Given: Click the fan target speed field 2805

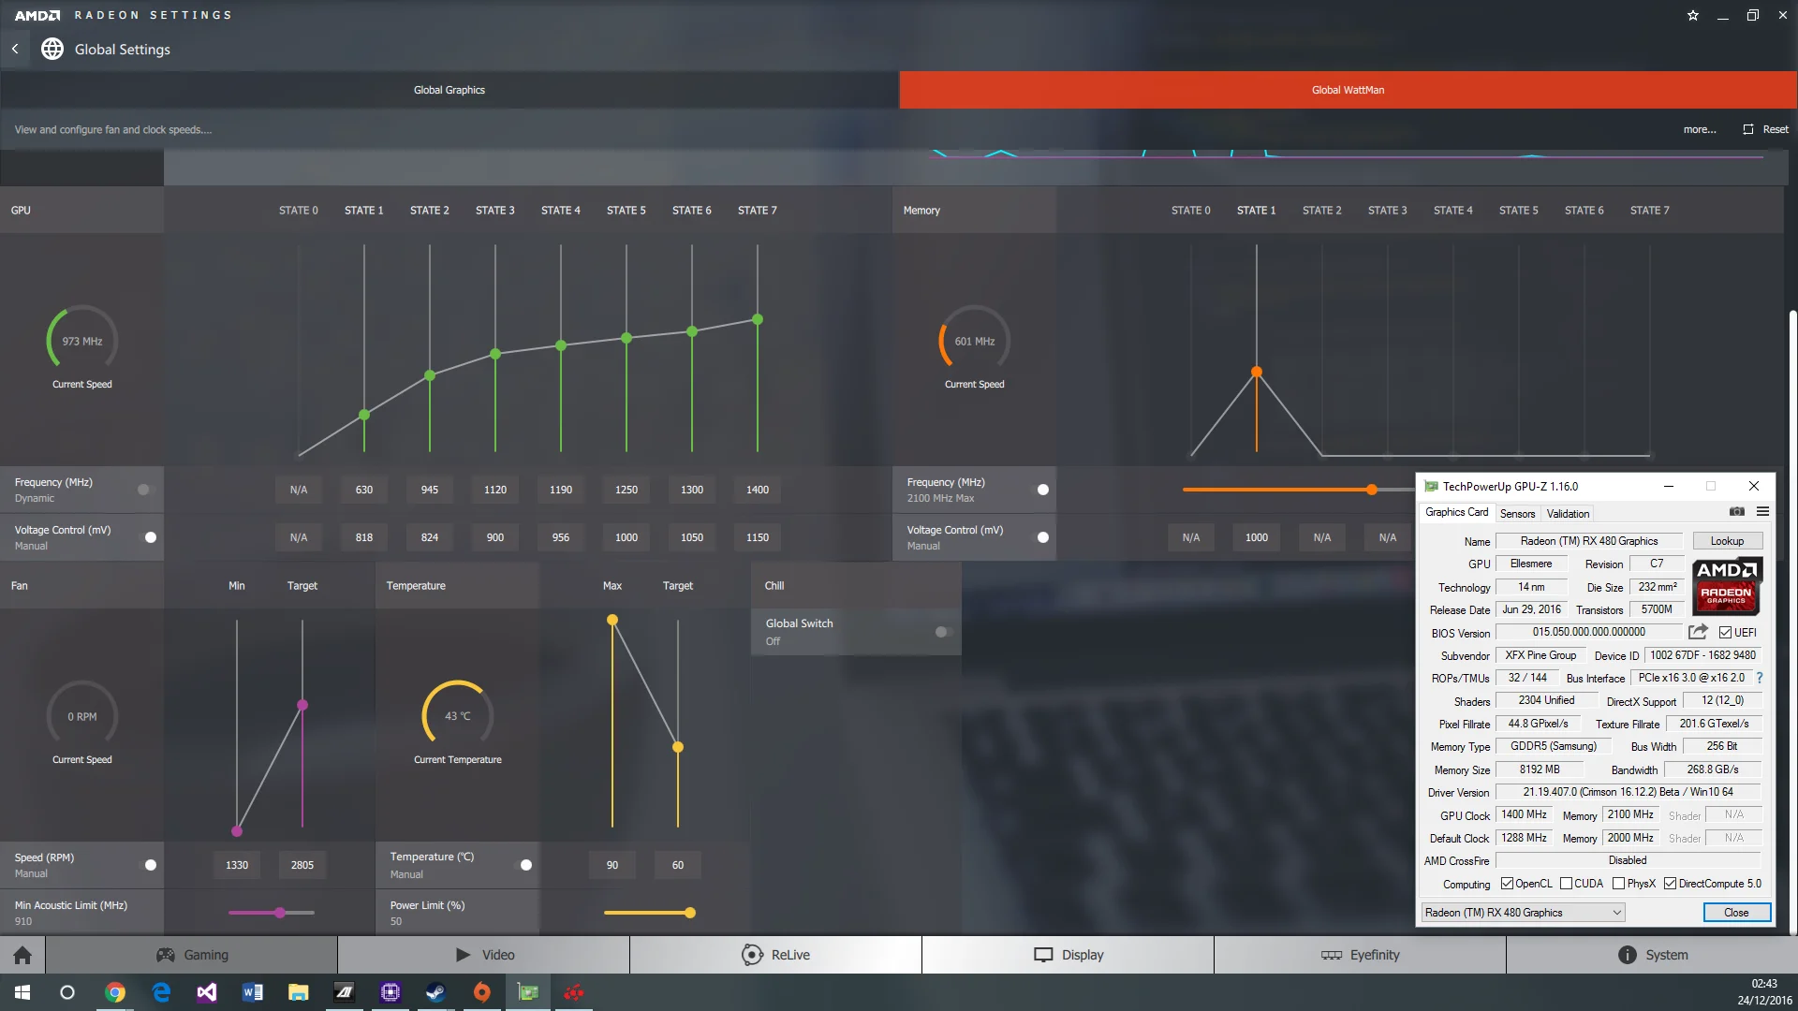Looking at the screenshot, I should point(302,865).
